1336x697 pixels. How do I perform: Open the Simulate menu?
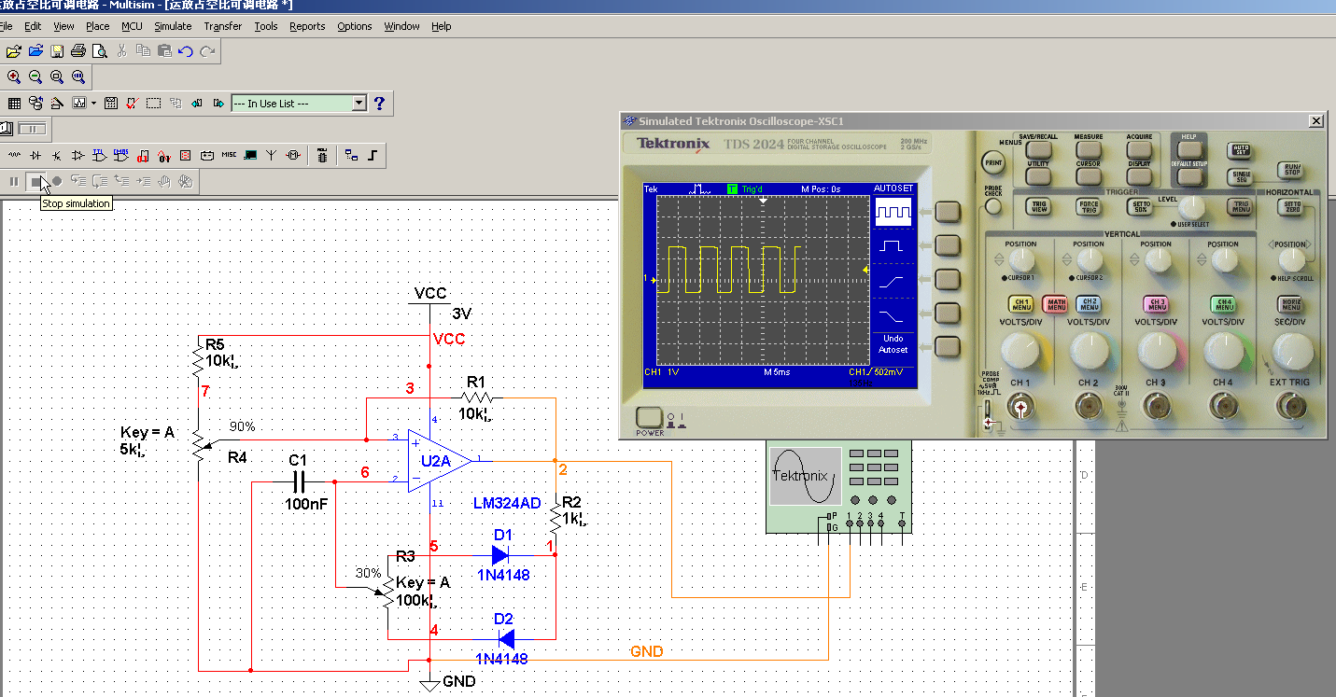[173, 26]
